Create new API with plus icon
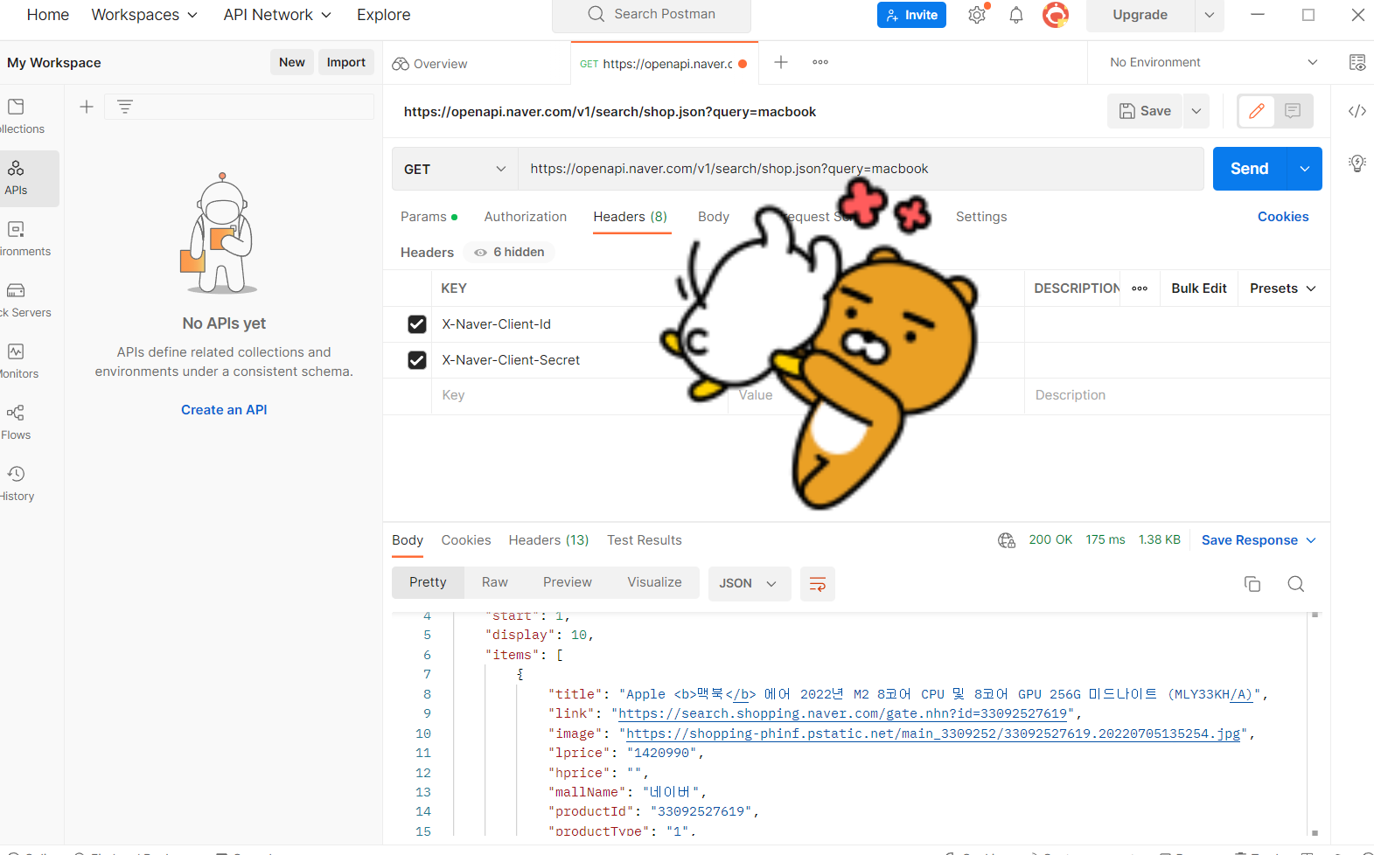The width and height of the screenshot is (1374, 855). tap(87, 107)
